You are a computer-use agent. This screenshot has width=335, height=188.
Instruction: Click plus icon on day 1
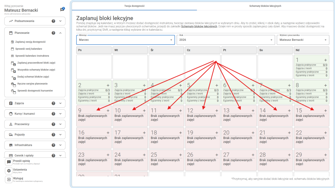point(325,60)
